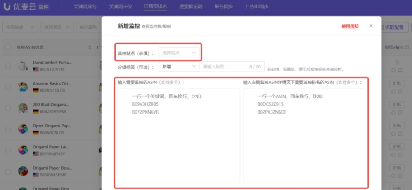Open Amazon Basics Ori product thumbnail
This screenshot has height=190, width=412.
(x=23, y=87)
